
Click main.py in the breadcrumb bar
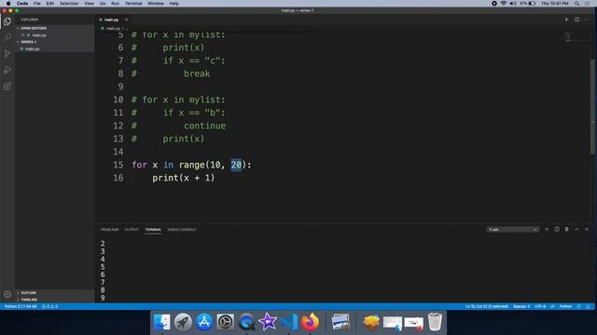point(113,28)
